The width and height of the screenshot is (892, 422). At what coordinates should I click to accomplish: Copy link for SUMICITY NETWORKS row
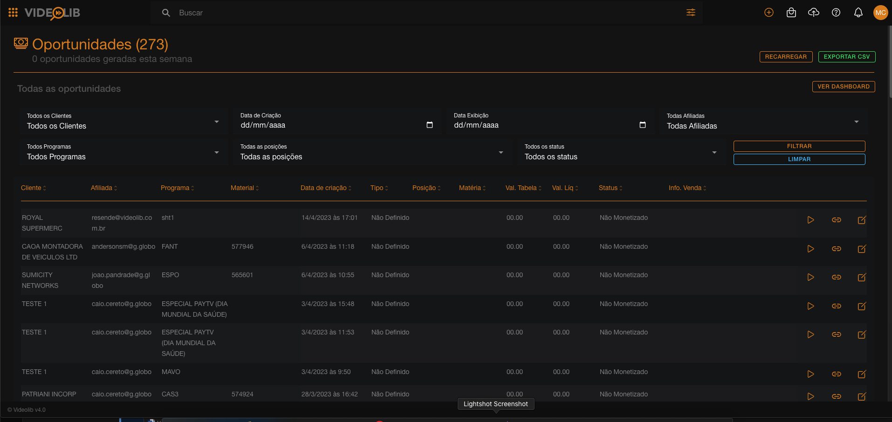point(837,277)
